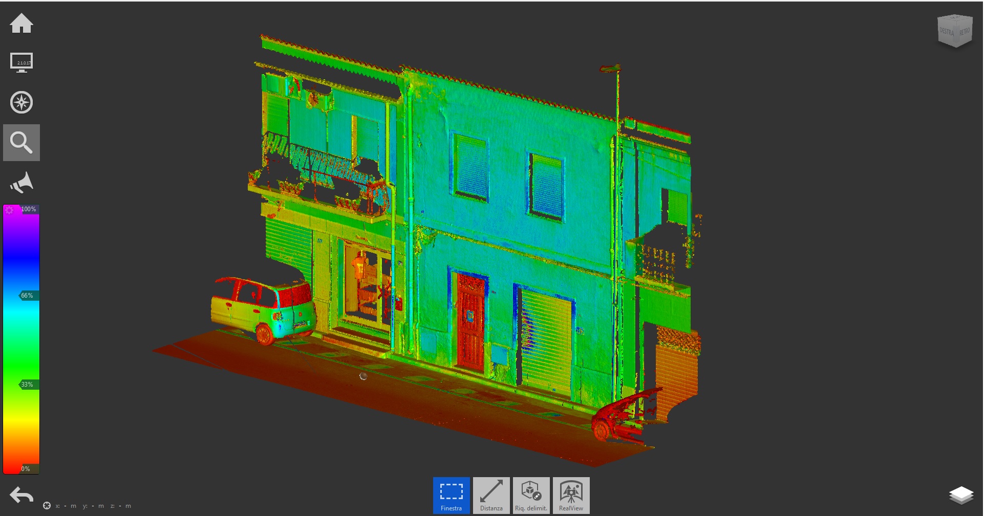This screenshot has width=985, height=516.
Task: Click the back arrow icon
Action: [22, 495]
